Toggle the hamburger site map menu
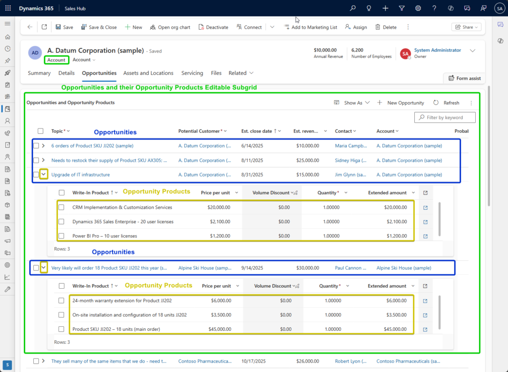The height and width of the screenshot is (372, 508). point(7,24)
